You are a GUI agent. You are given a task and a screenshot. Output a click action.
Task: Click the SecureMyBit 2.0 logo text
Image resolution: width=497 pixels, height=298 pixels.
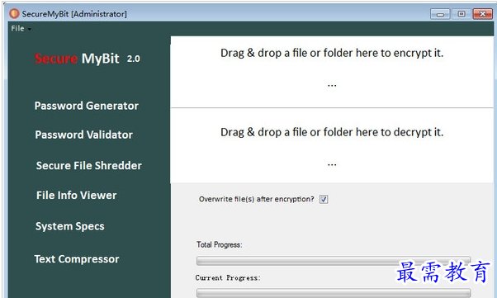point(88,59)
